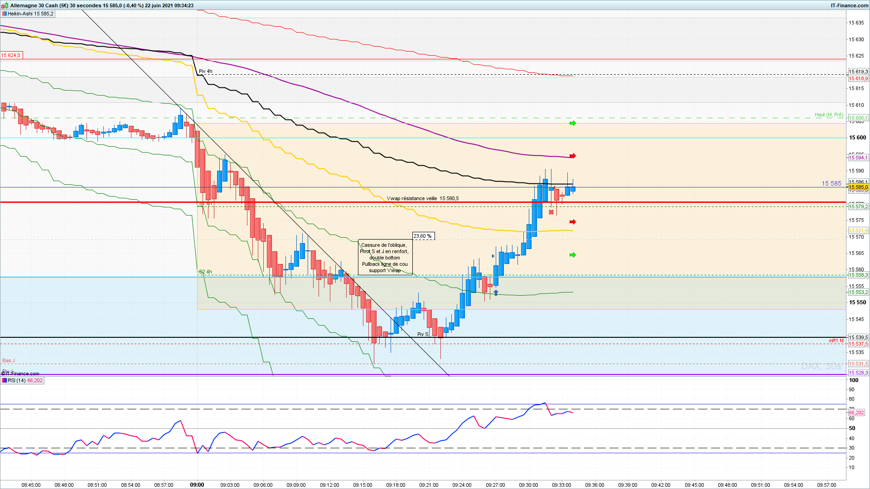Image resolution: width=870 pixels, height=489 pixels.
Task: Select the red cross marker below candles
Action: coord(551,212)
